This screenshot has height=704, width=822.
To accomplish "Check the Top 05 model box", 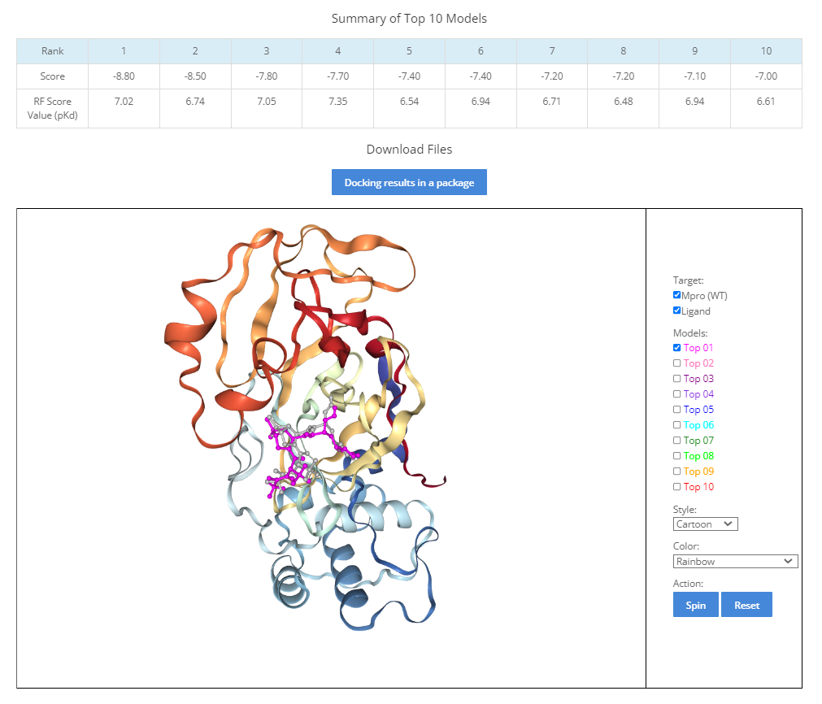I will point(677,410).
